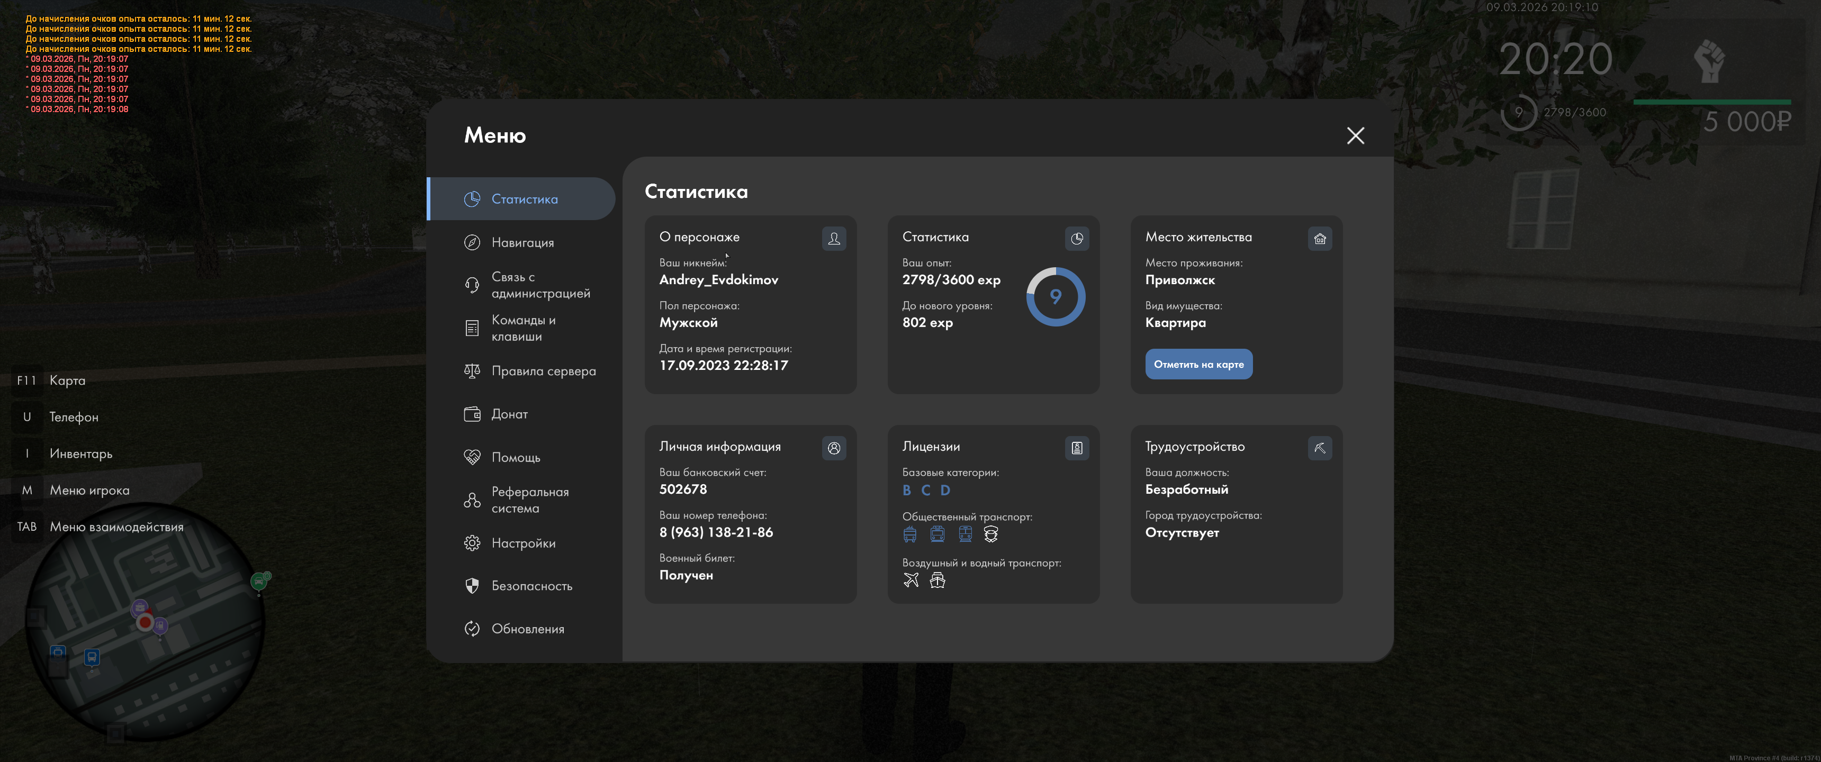Click the profile icon in О персонаже card
The image size is (1821, 762).
tap(833, 239)
